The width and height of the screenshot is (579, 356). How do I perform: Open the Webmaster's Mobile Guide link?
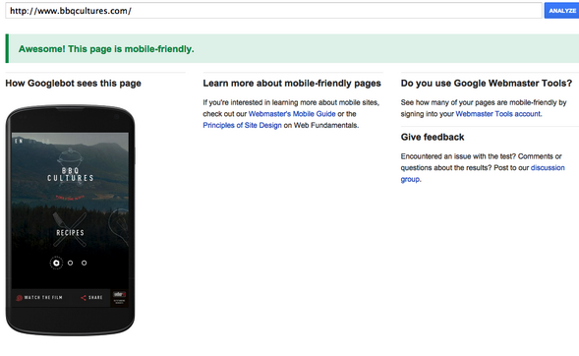click(x=292, y=114)
